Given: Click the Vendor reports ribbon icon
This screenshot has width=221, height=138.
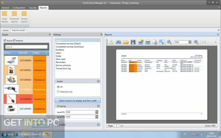Looking at the screenshot, I should 24,17.
